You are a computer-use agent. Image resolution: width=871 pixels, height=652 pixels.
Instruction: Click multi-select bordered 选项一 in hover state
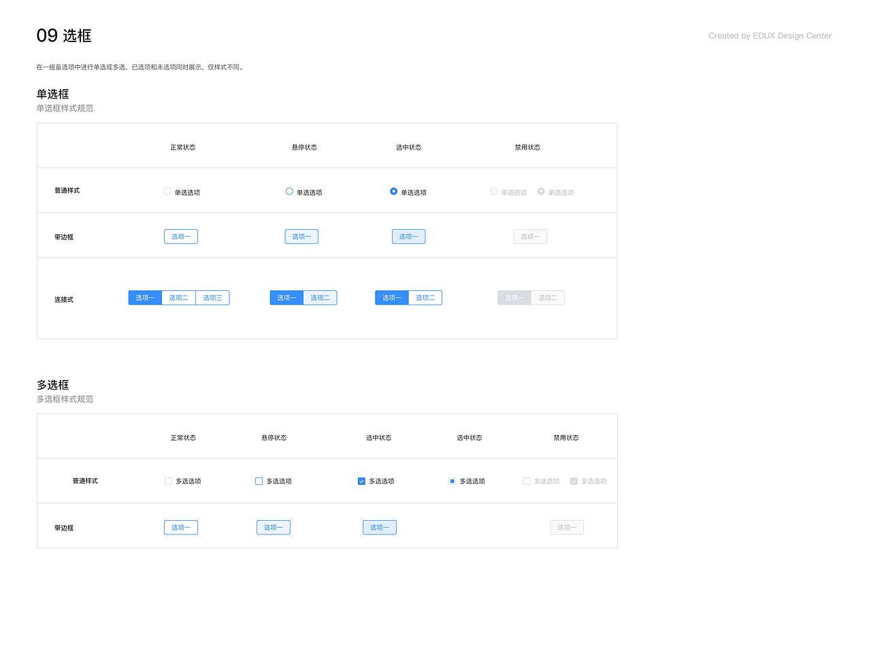tap(274, 528)
